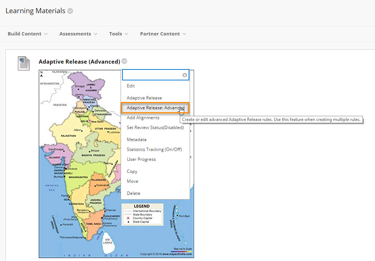Open the Learning Materials options chevron
This screenshot has width=375, height=261.
[x=70, y=11]
